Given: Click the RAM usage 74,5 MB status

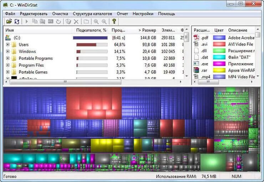Looking at the screenshot, I should (x=209, y=176).
